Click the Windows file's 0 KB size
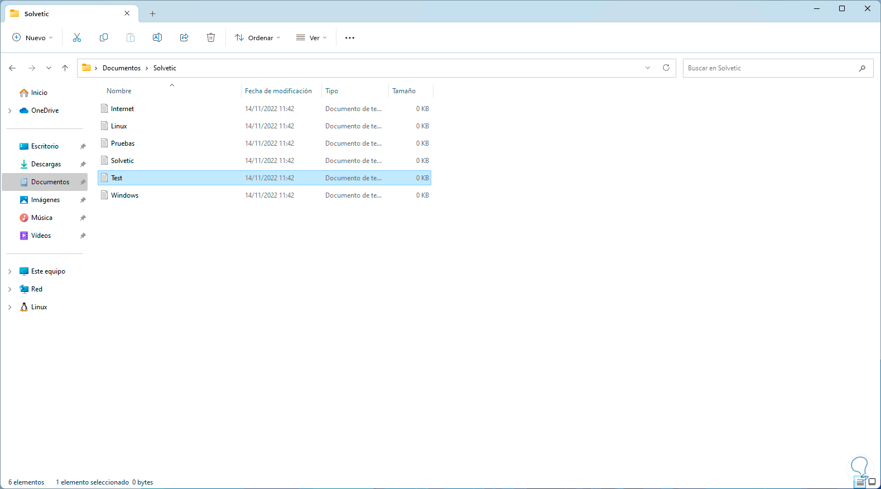Screen dimensions: 881x489 422,195
